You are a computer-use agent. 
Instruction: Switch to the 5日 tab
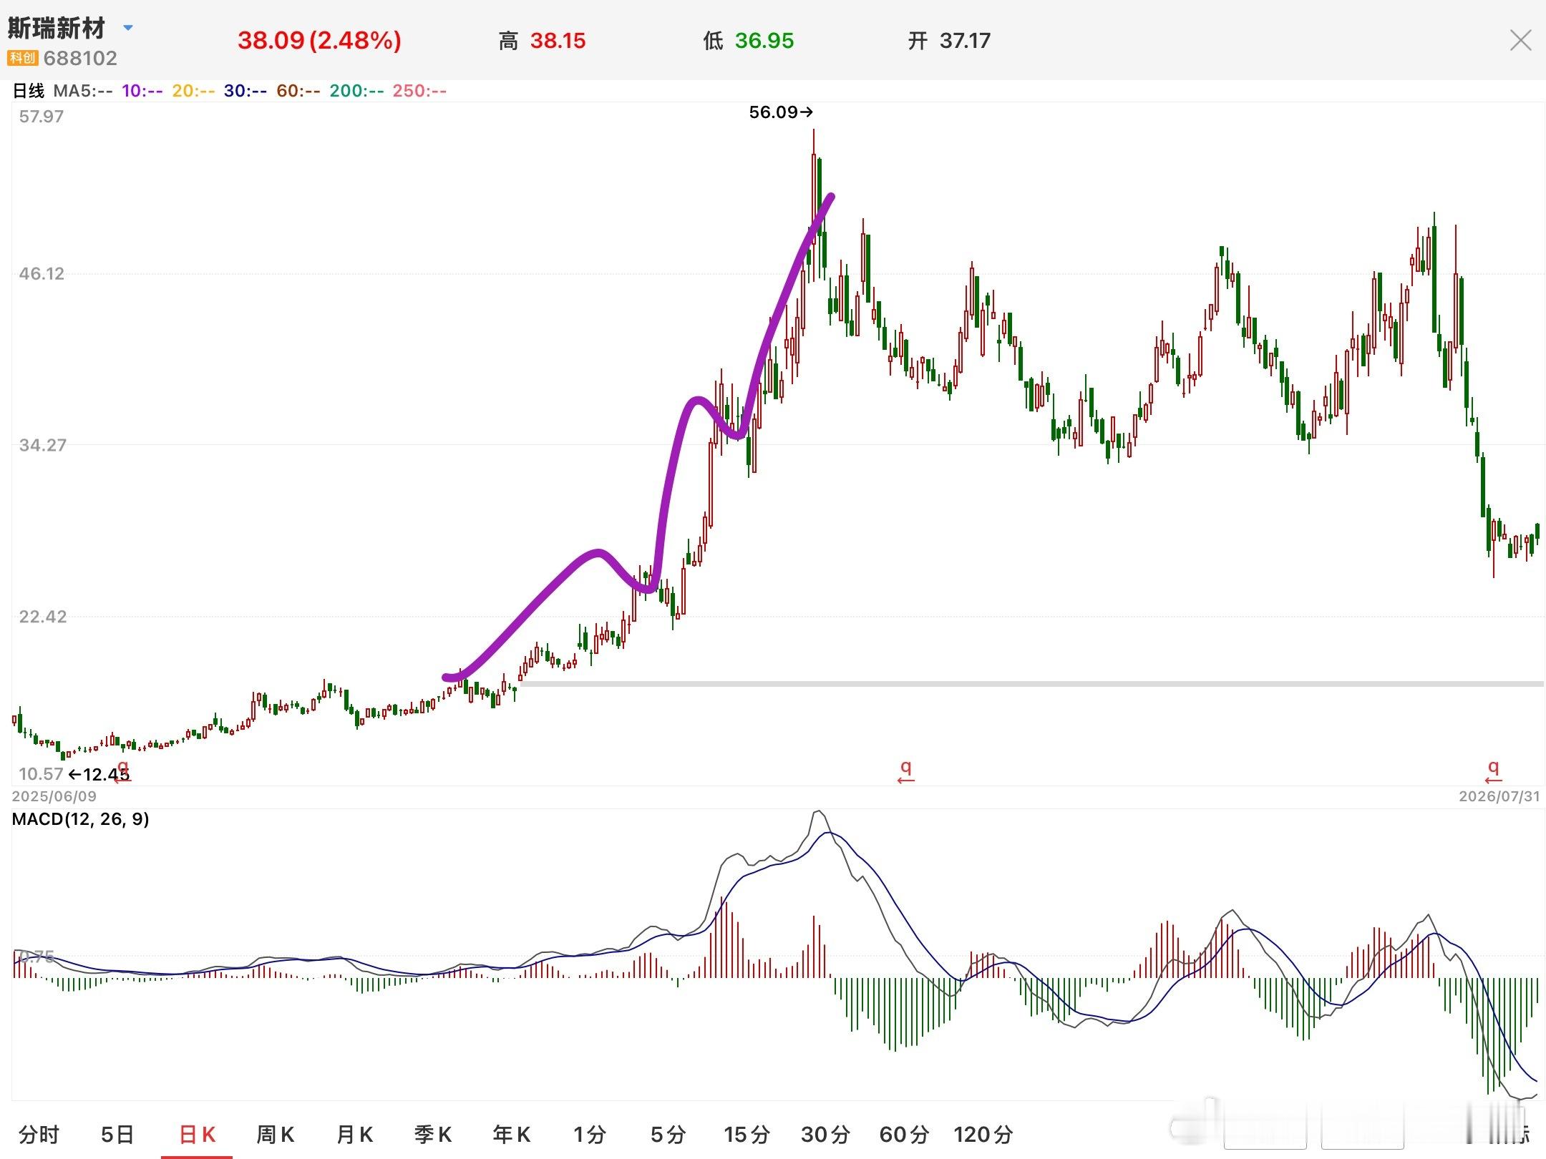[117, 1135]
